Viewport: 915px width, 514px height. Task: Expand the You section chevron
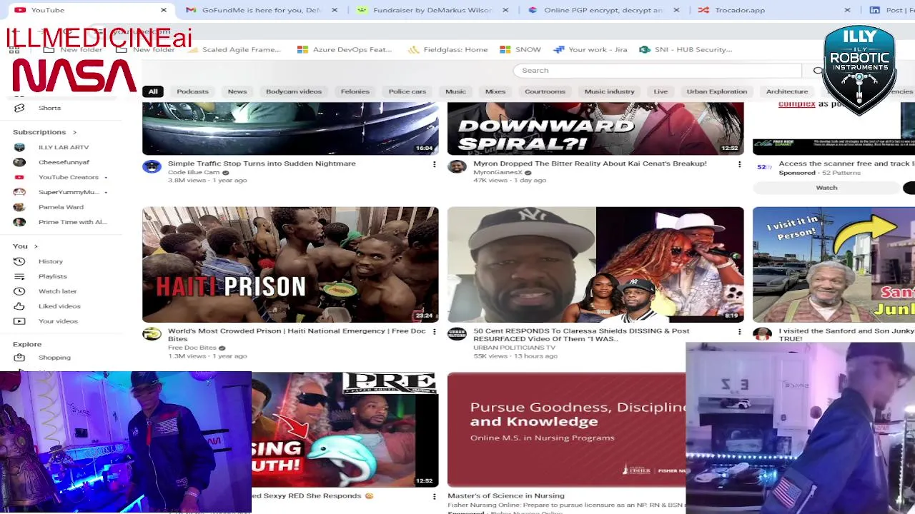click(36, 246)
